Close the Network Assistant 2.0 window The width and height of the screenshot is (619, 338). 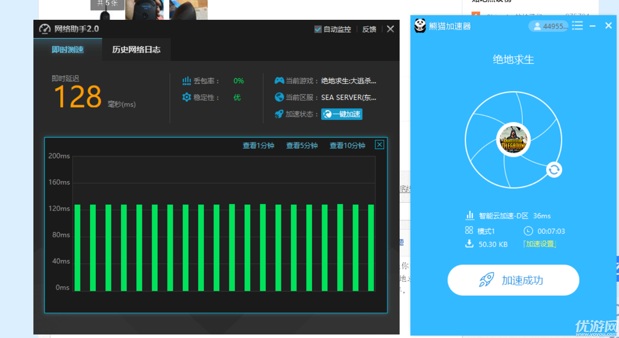pos(390,29)
